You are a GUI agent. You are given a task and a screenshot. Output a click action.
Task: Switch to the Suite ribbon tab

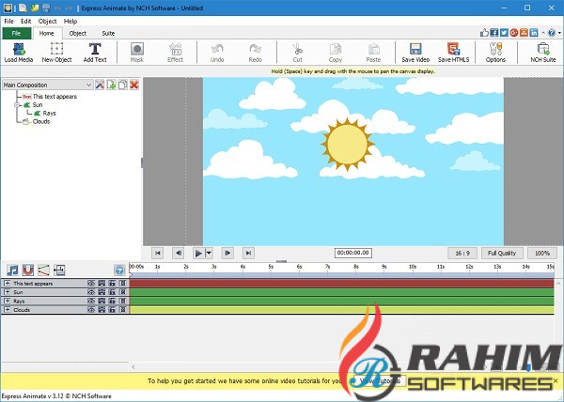click(x=108, y=33)
